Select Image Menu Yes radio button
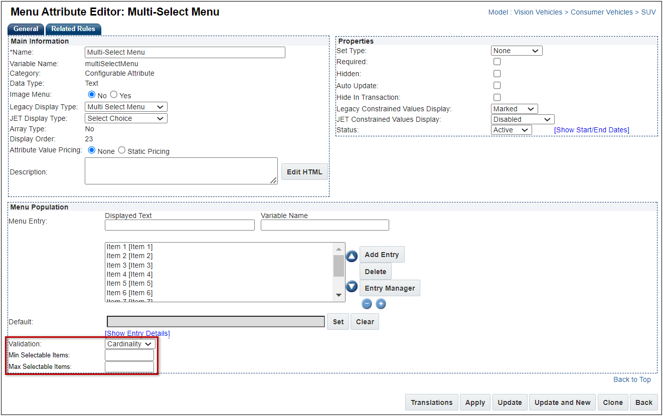The image size is (663, 416). coord(114,95)
